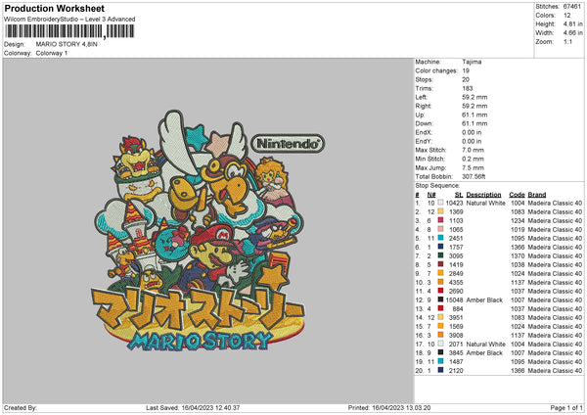Click the dark green swatch in stop row 7
The width and height of the screenshot is (587, 415).
click(x=440, y=255)
